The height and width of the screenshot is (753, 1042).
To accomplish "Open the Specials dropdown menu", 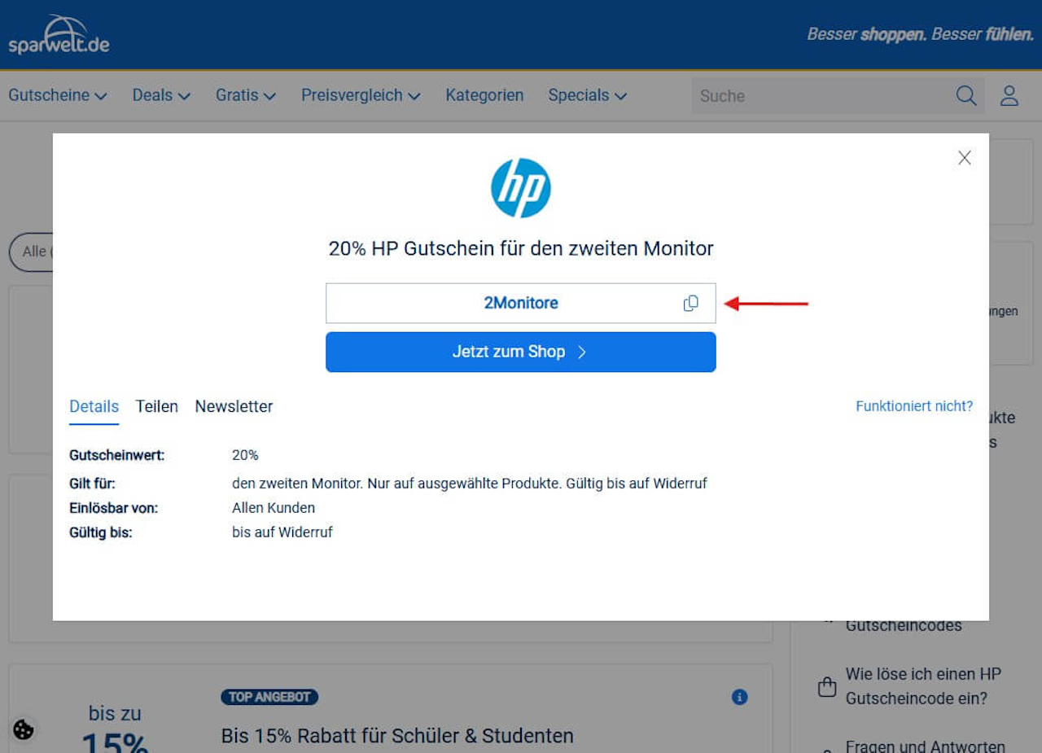I will click(588, 95).
